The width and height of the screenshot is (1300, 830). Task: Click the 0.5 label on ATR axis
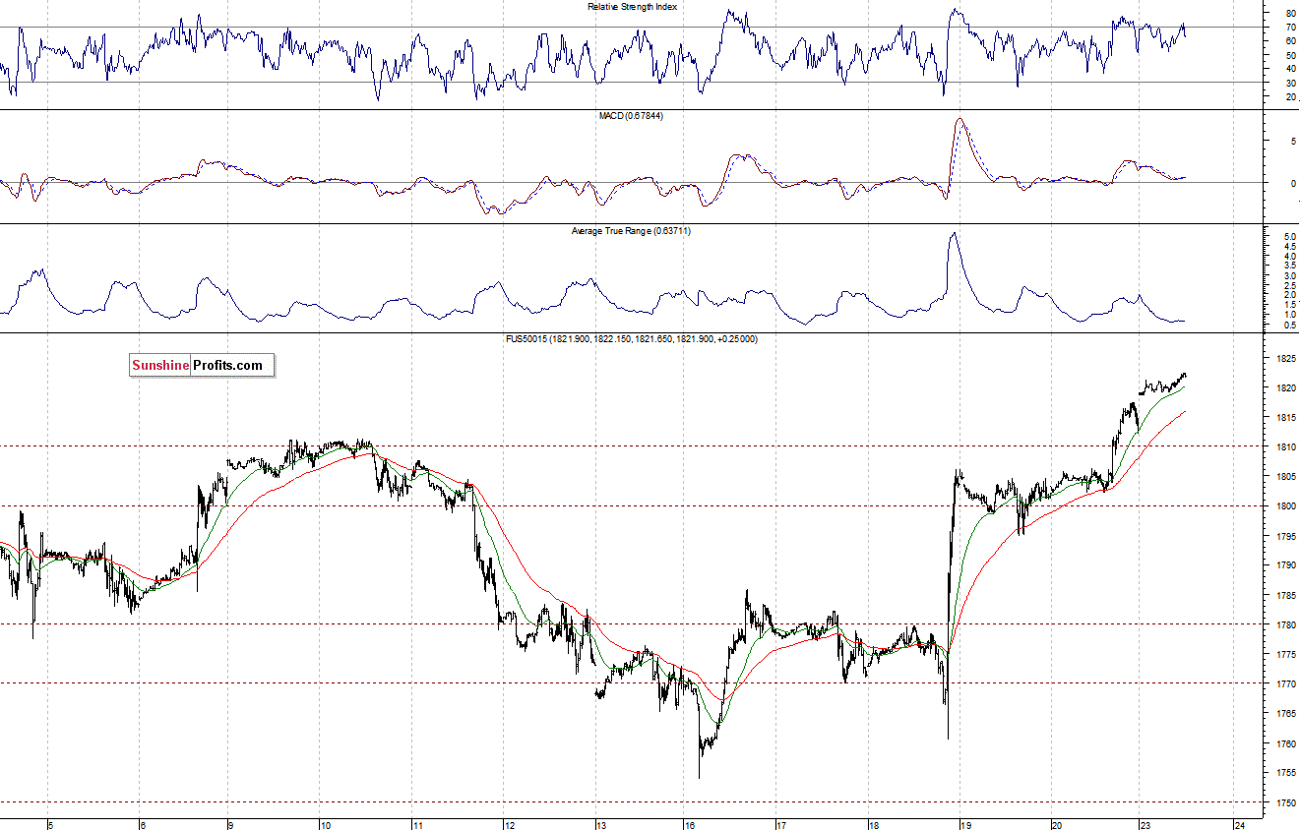[x=1290, y=325]
